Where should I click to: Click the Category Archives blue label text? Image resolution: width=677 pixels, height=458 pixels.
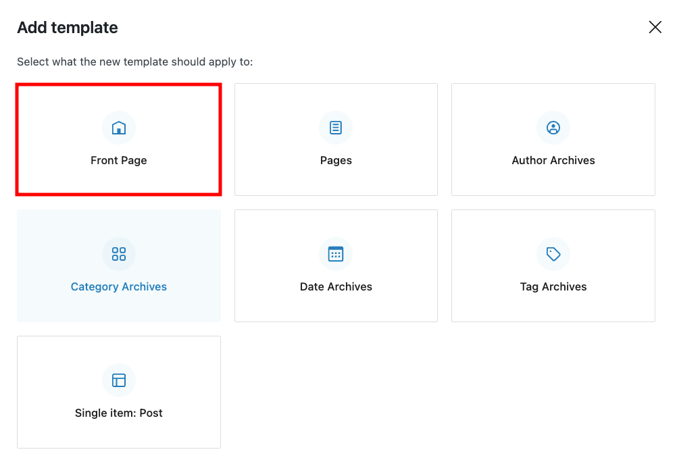(x=119, y=286)
